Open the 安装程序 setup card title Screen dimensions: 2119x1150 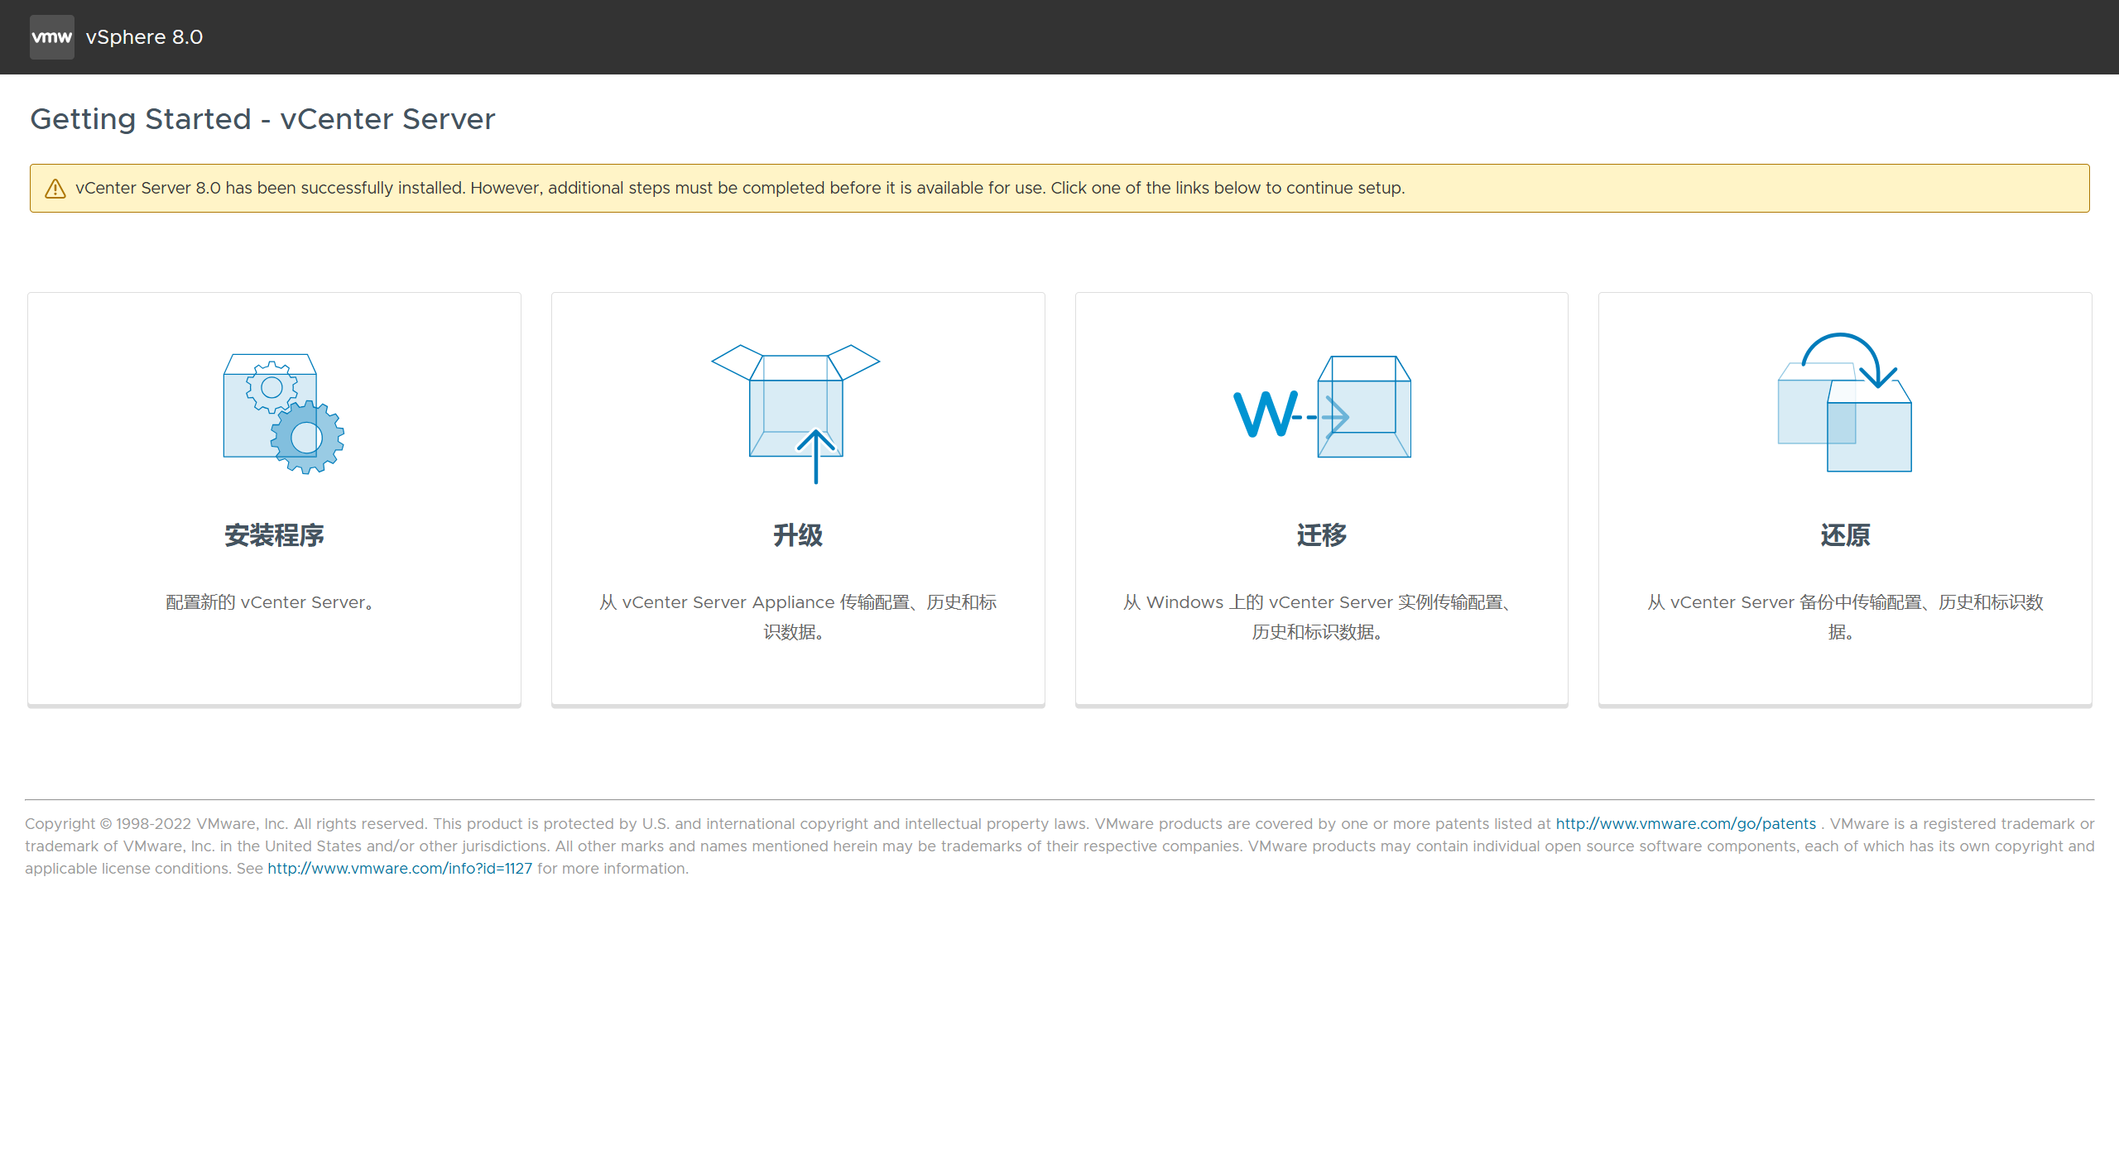274,535
